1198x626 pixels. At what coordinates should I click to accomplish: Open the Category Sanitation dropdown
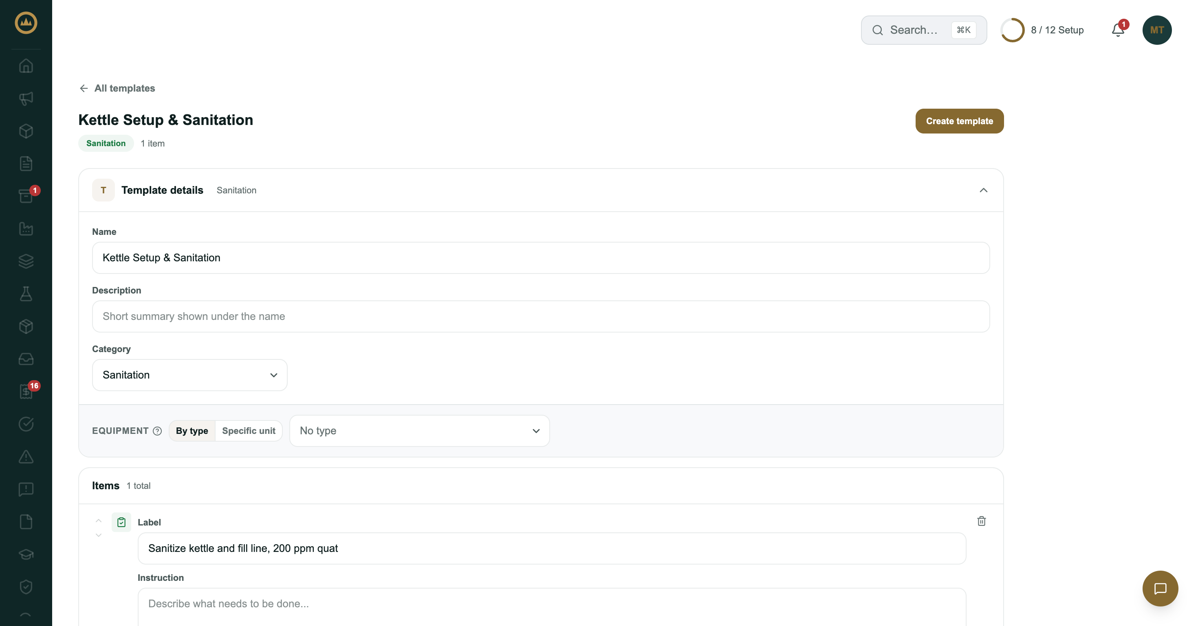(x=190, y=375)
